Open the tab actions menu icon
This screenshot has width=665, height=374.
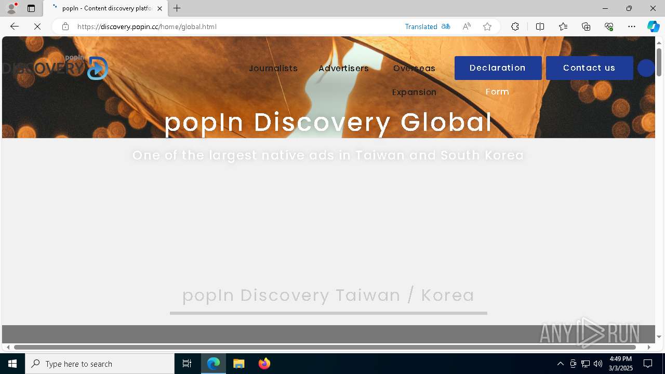coord(31,8)
